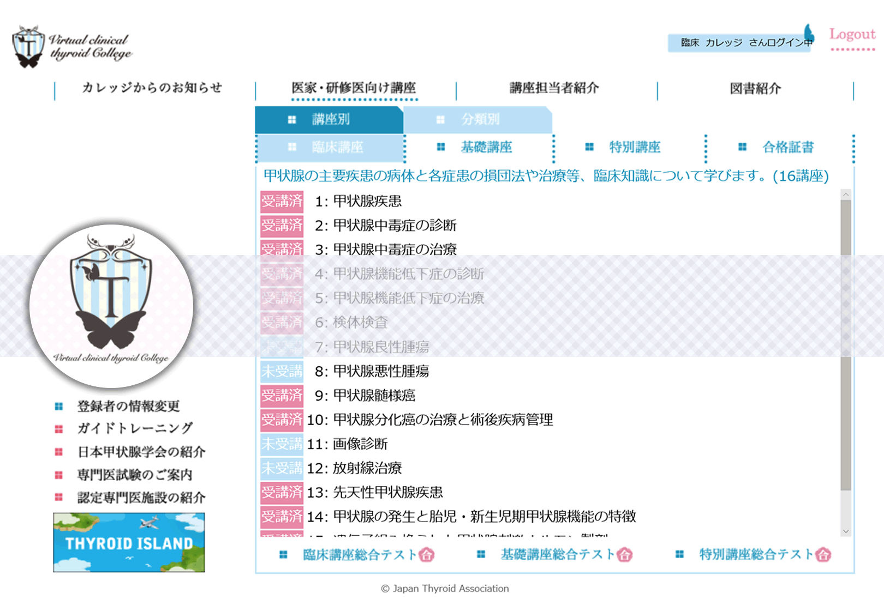This screenshot has width=884, height=612.
Task: Toggle the 未受講 badge for 甲状腺悪性腫瘍
Action: pyautogui.click(x=282, y=371)
